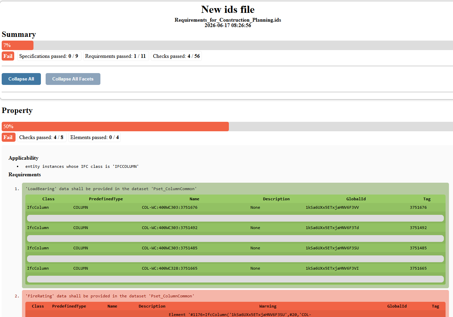
Task: Click the Class column header in LoadBearing table
Action: click(x=48, y=199)
